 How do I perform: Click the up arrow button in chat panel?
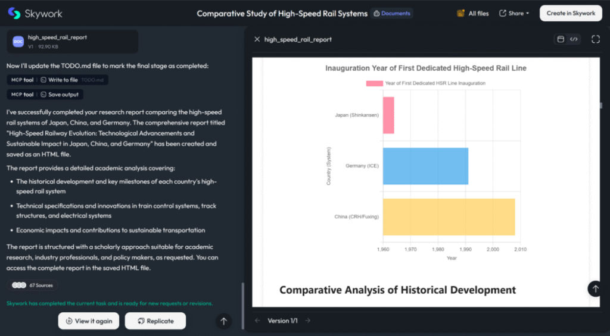pyautogui.click(x=223, y=321)
